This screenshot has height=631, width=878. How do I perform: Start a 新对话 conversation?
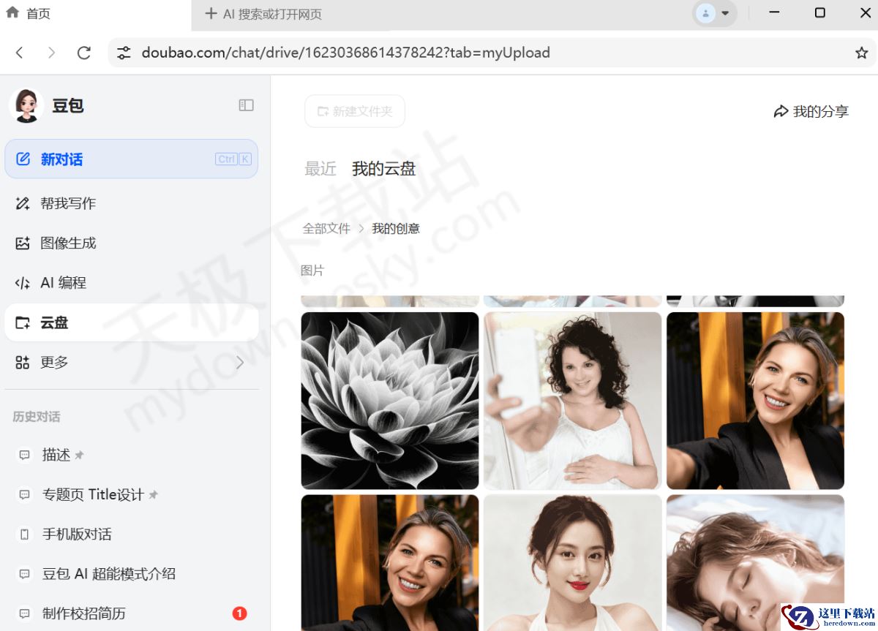tap(61, 159)
